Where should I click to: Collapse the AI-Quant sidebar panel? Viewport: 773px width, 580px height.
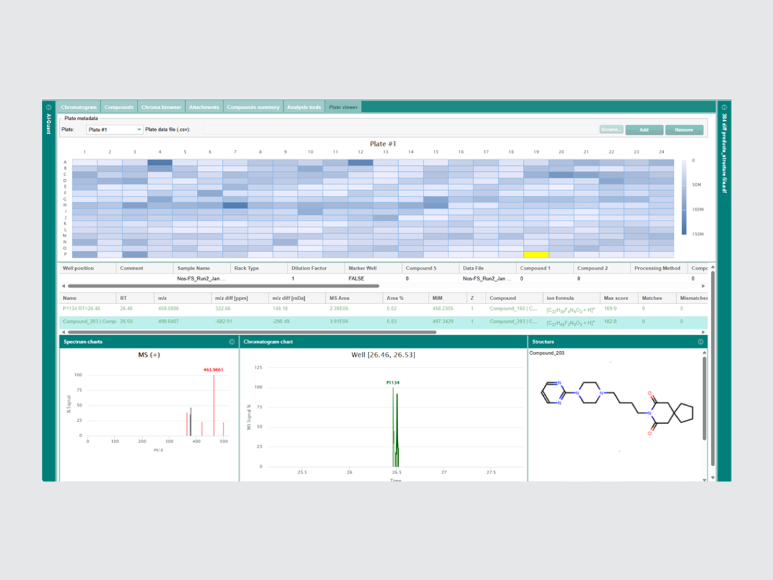click(49, 106)
